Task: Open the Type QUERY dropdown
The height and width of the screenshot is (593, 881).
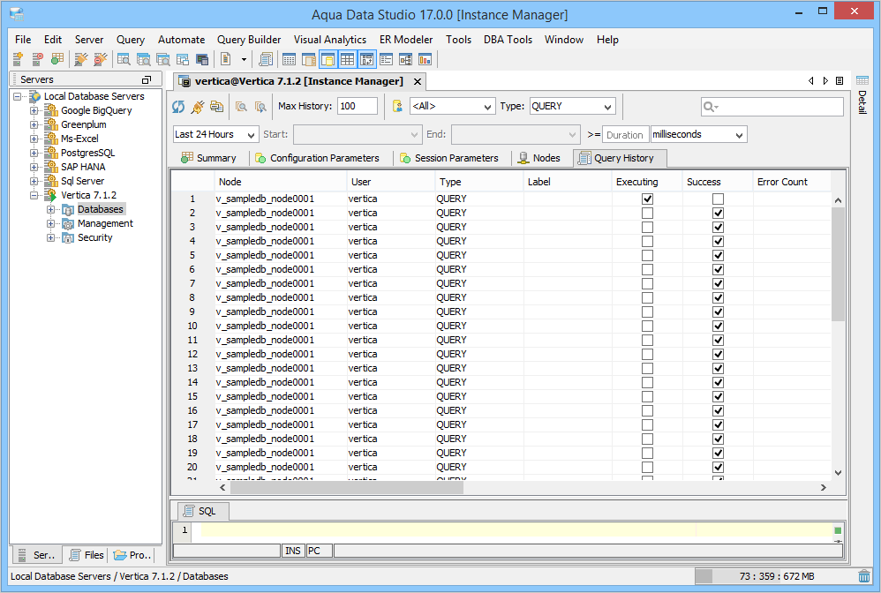Action: (572, 106)
